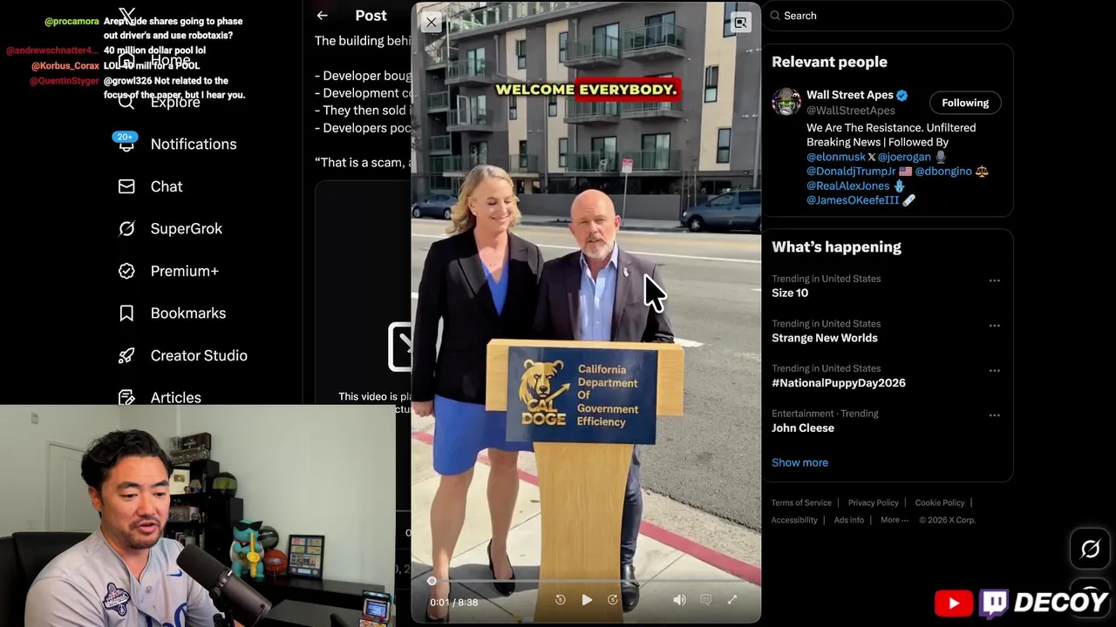Click the Search input field

(888, 16)
